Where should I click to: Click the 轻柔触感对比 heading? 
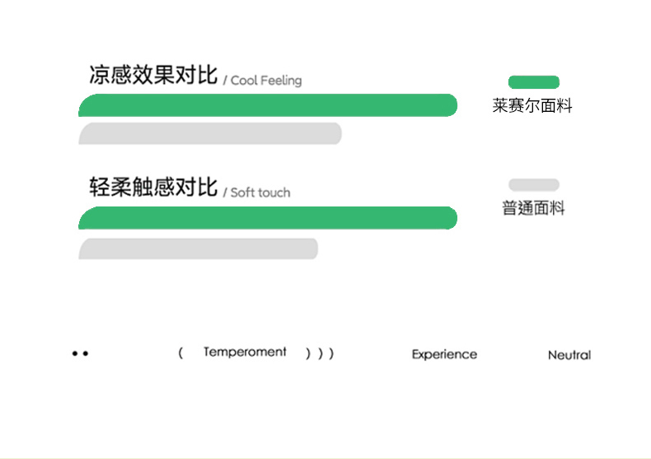tap(153, 187)
